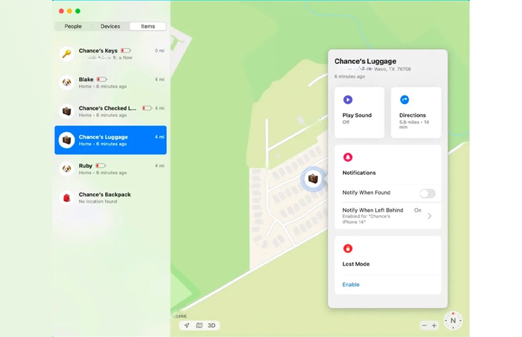Open the map view mode icon
522x337 pixels.
(199, 325)
